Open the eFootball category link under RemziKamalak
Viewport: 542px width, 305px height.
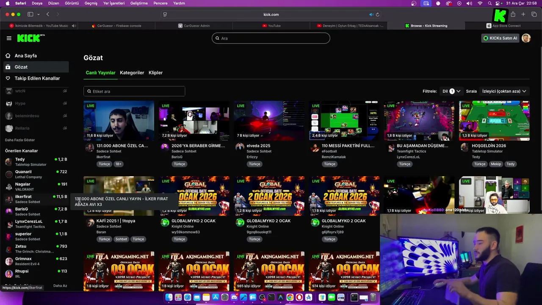pos(329,151)
